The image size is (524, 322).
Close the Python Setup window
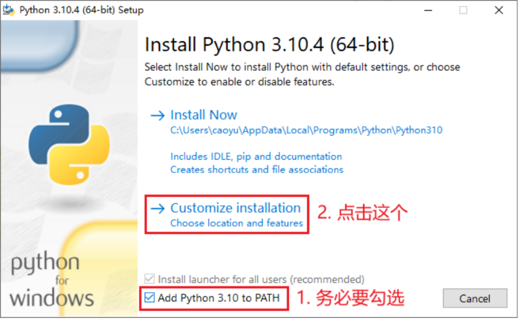coord(498,10)
